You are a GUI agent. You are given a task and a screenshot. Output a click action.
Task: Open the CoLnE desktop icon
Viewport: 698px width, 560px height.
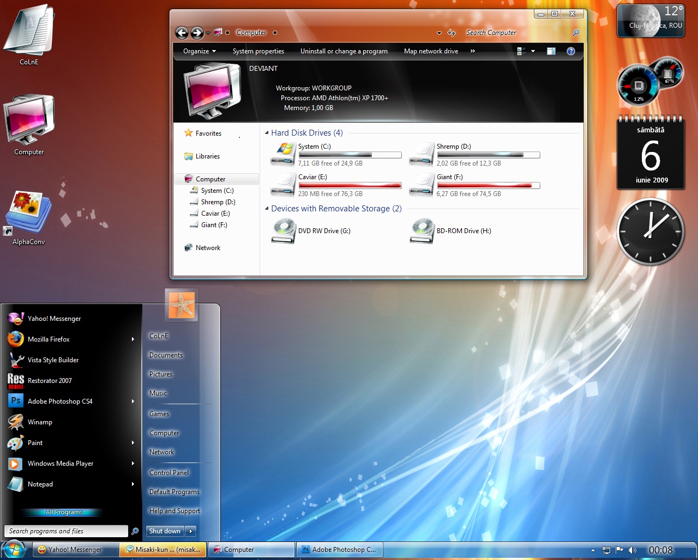click(29, 30)
